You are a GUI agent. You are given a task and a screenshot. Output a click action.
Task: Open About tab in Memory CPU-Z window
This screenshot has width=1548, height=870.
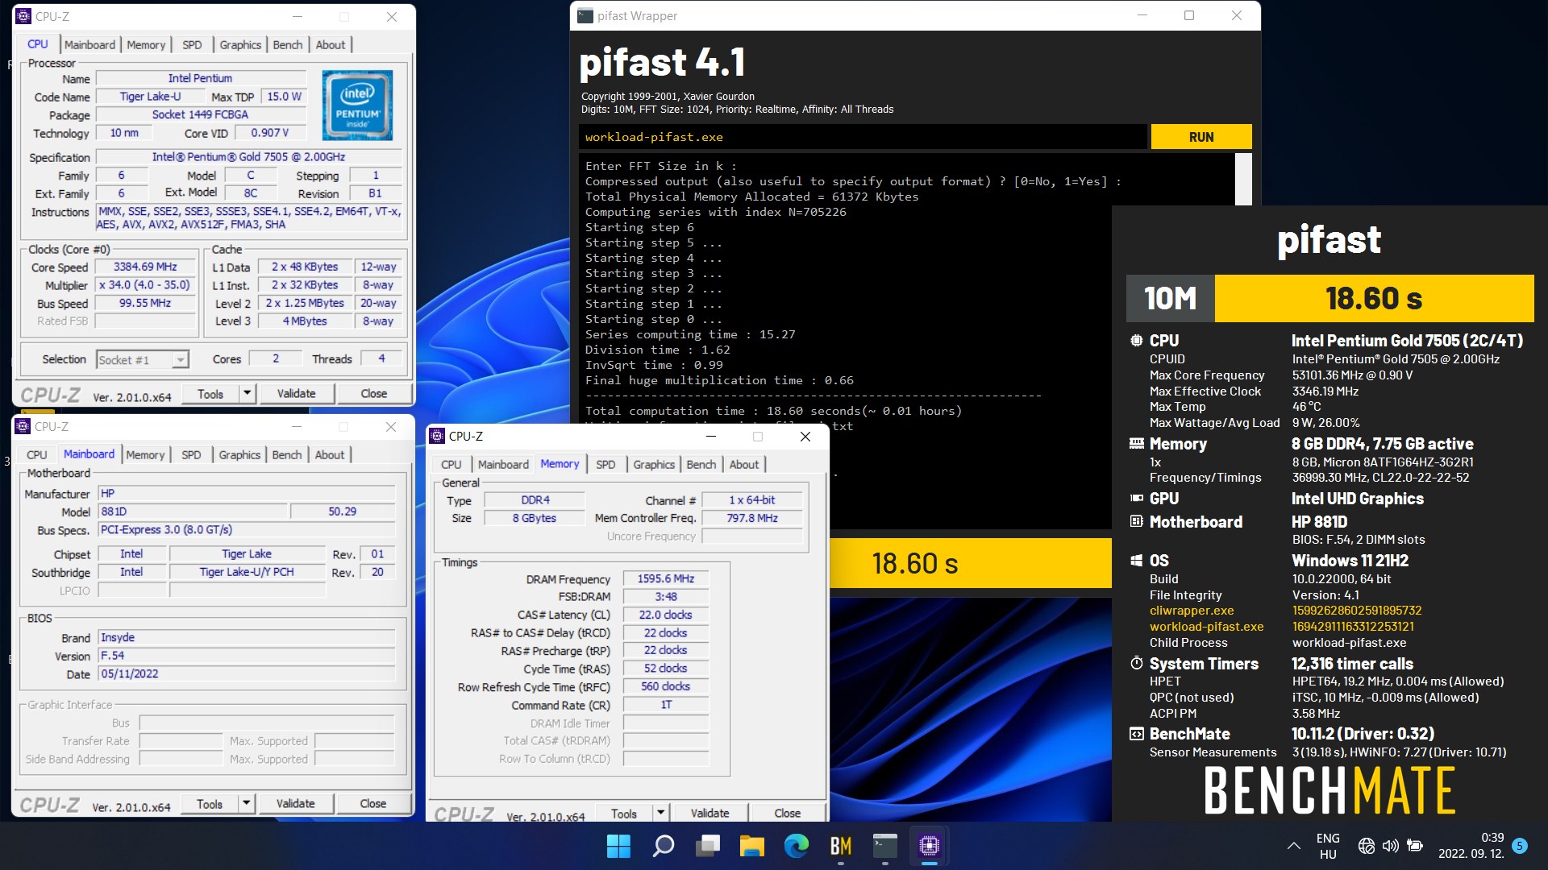coord(743,465)
